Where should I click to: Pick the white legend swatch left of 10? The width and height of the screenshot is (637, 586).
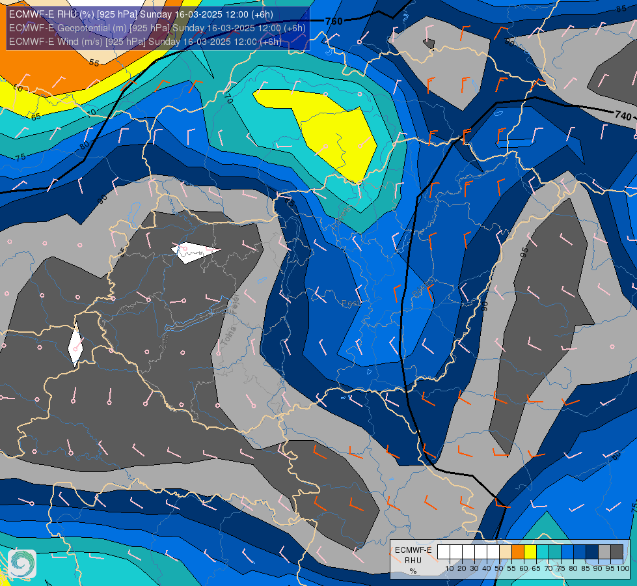444,551
